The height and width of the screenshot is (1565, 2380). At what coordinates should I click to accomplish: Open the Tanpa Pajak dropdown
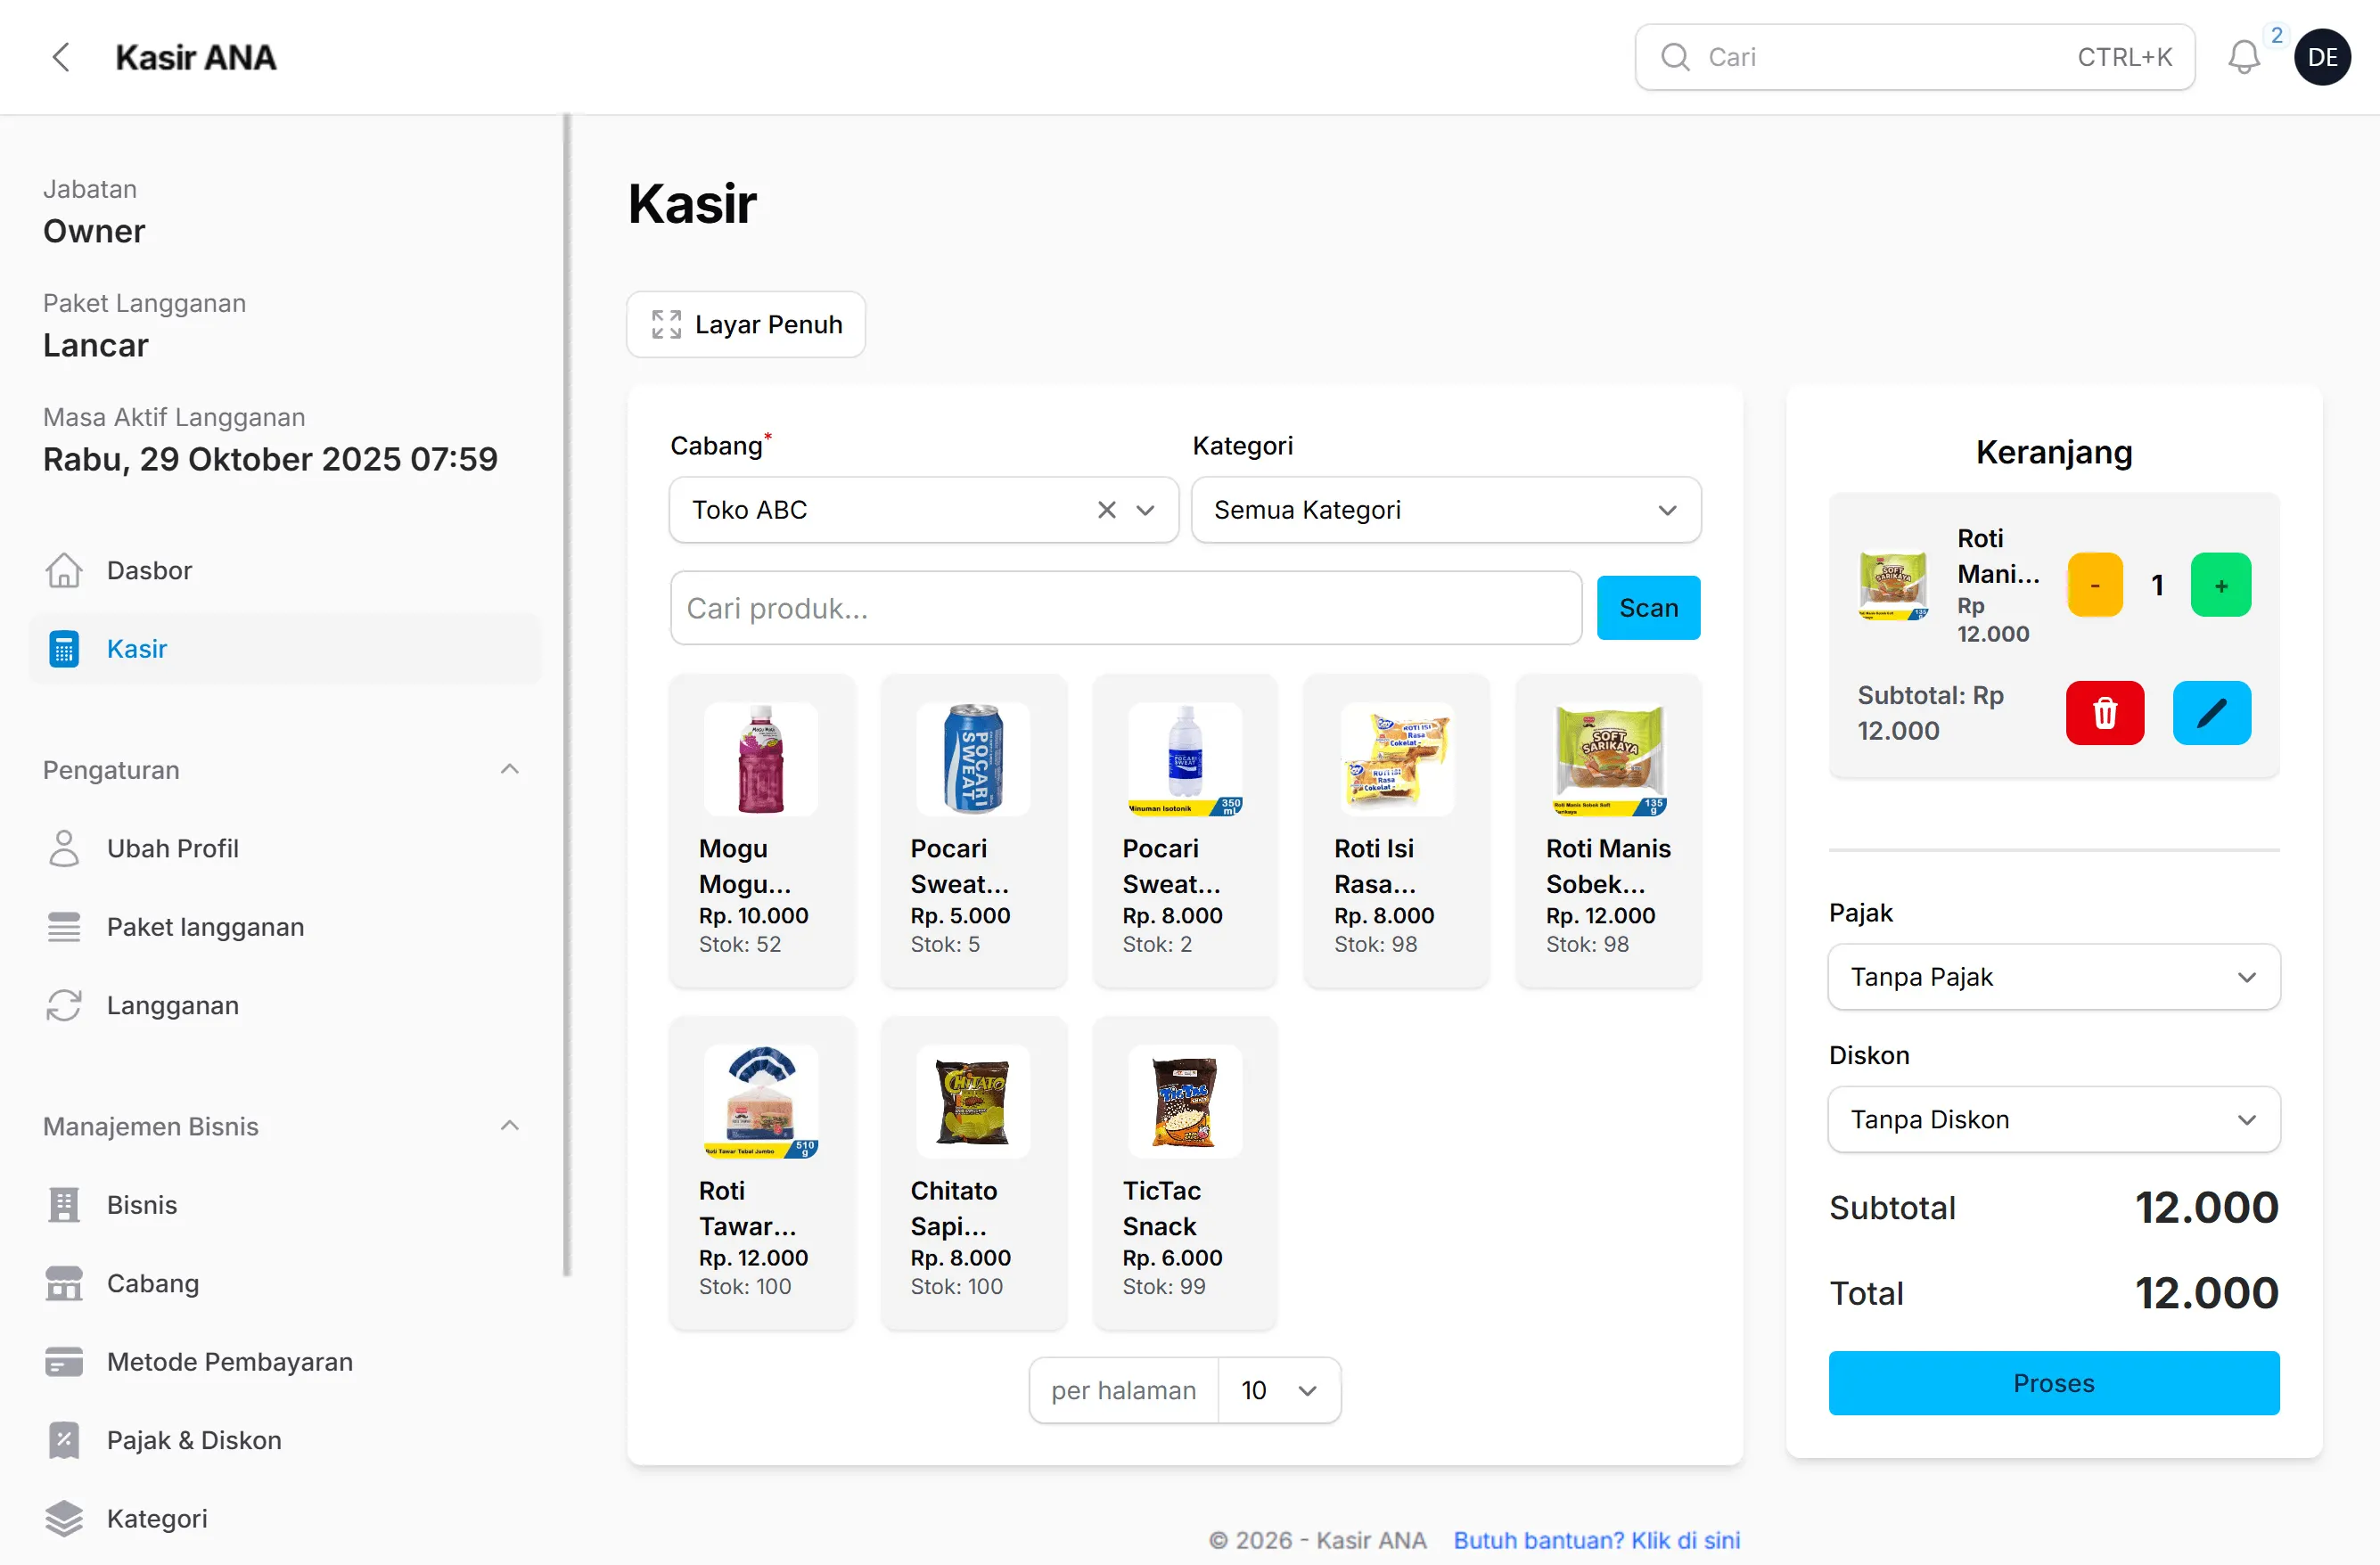tap(2052, 977)
